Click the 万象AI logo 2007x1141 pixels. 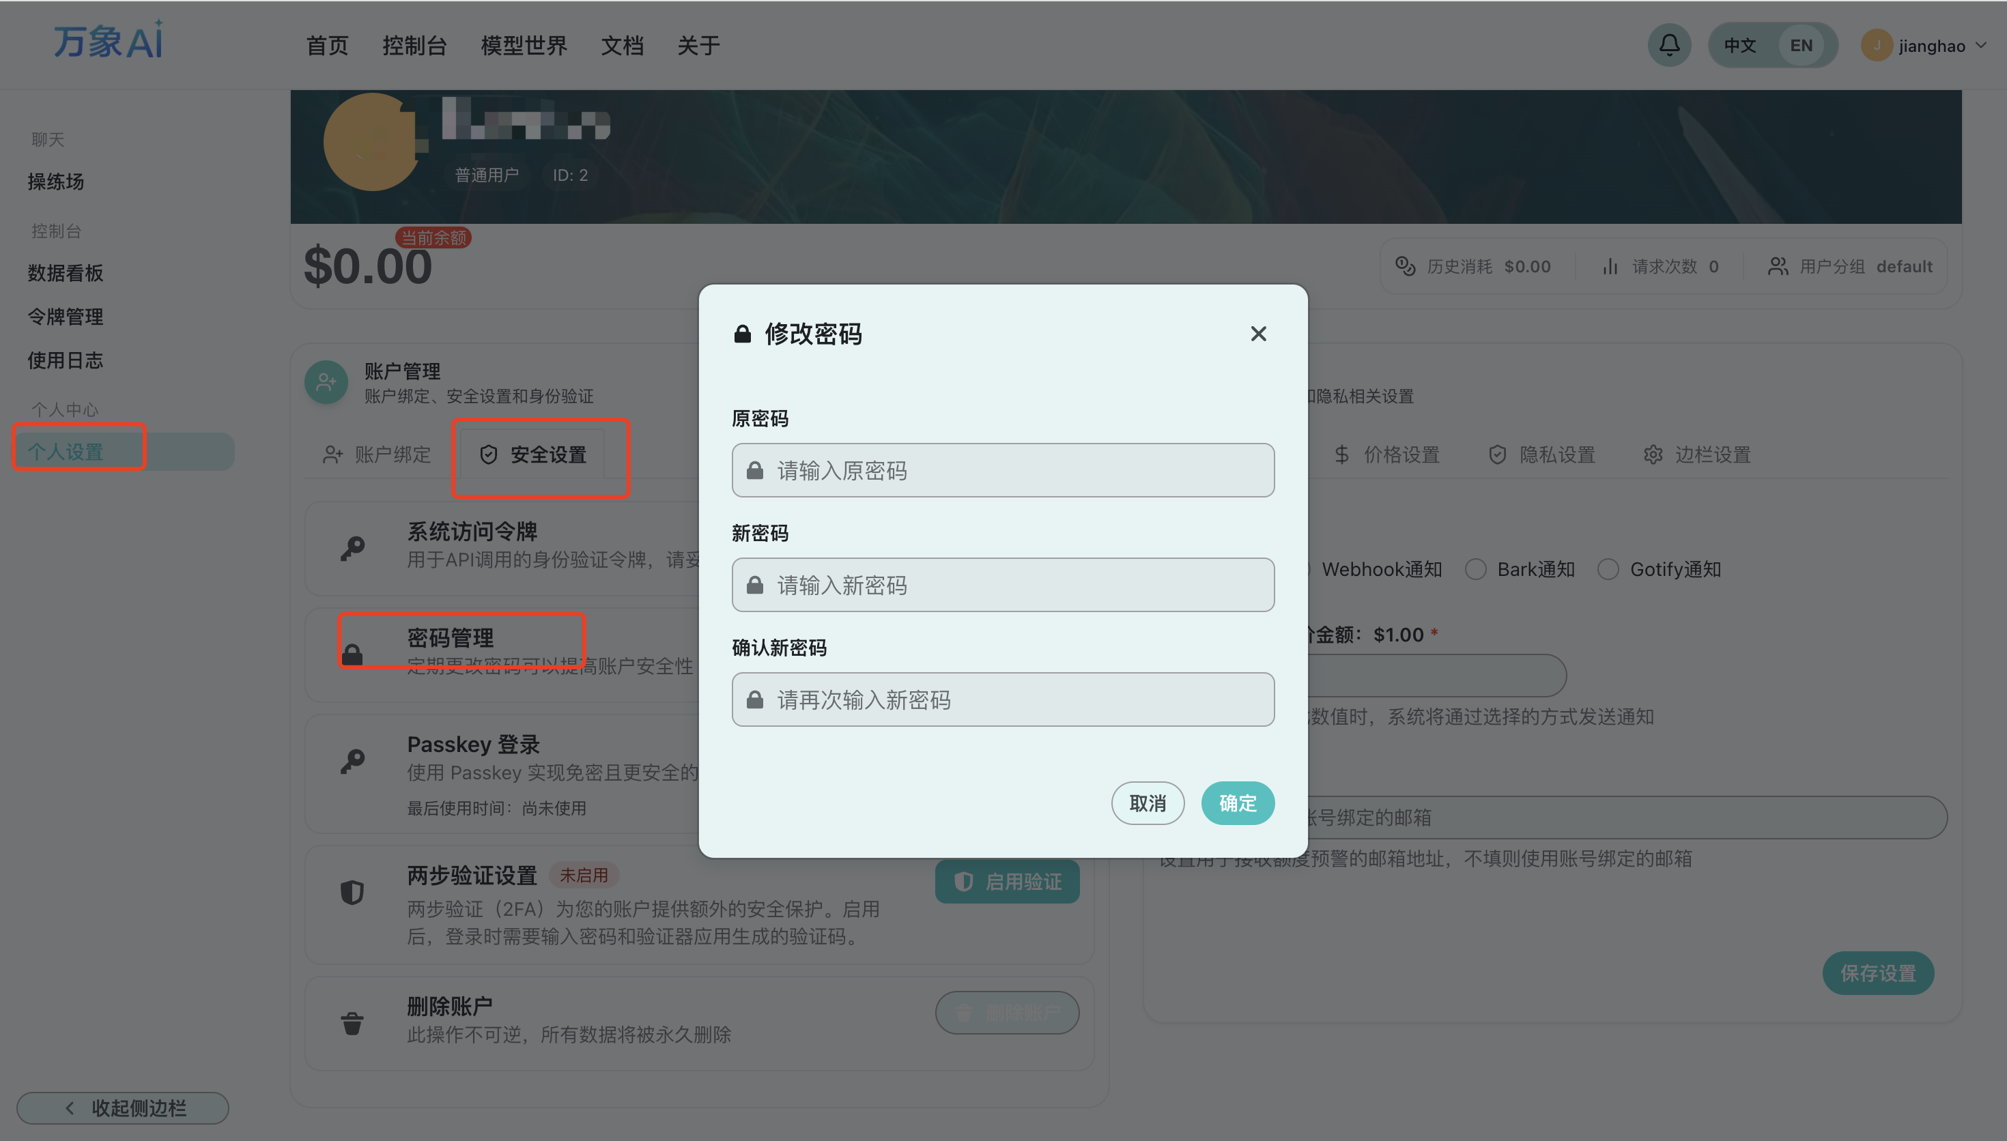(108, 41)
